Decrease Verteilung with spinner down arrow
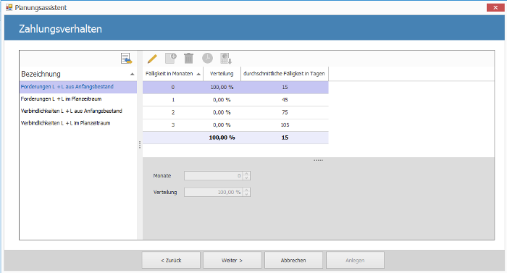507x273 pixels. point(247,194)
